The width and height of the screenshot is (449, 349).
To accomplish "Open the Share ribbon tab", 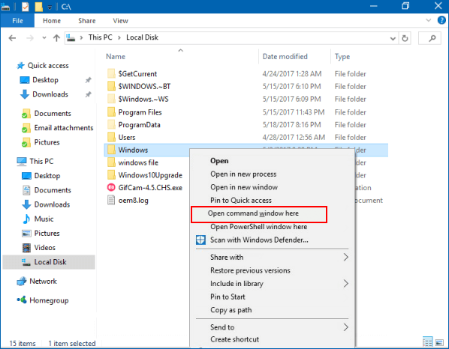I will [x=87, y=20].
